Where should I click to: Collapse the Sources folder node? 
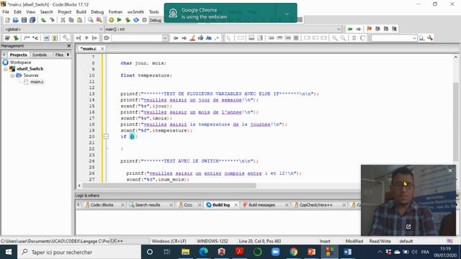coord(12,76)
